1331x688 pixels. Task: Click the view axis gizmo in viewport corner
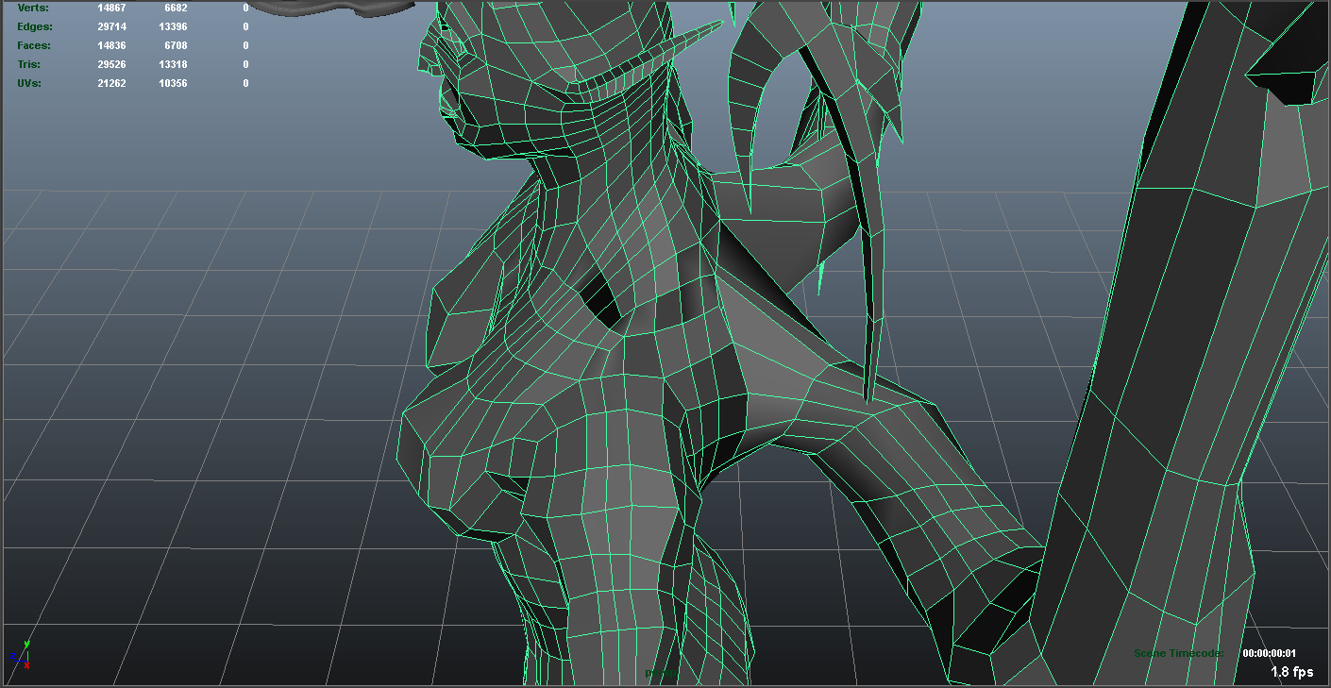tap(25, 657)
